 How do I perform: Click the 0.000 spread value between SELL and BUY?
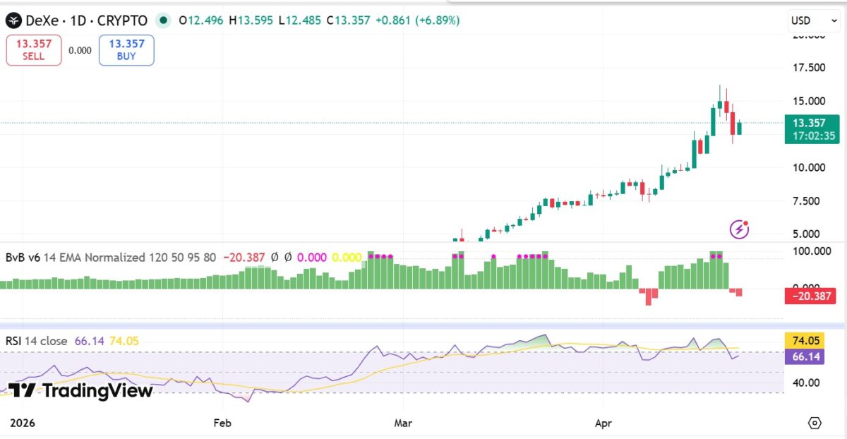[x=80, y=49]
